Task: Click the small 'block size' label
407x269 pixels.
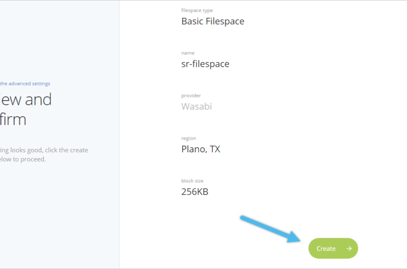Action: click(x=193, y=181)
